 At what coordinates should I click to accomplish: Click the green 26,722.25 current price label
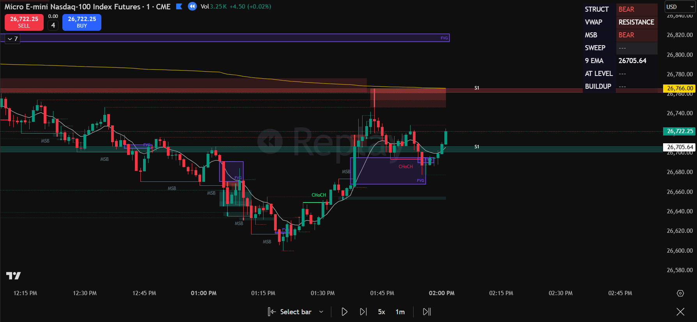680,131
